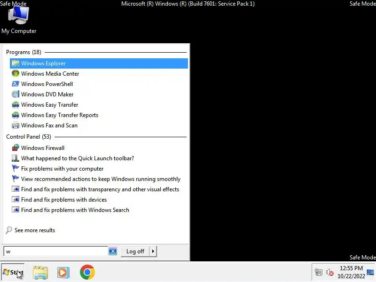
Task: Click flag icon beside Fix problems with your computer
Action: coord(16,168)
